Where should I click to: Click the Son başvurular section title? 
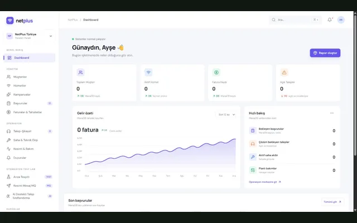[80, 201]
